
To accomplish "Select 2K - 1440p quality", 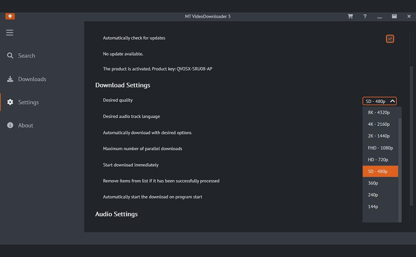I will 380,136.
